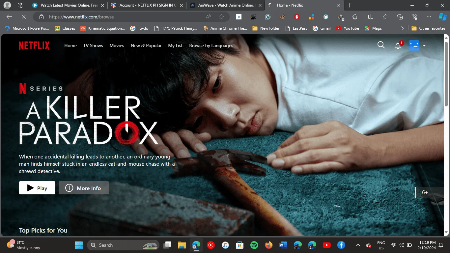Open the Favorites list icon in the toolbar
450x253 pixels.
(x=385, y=17)
